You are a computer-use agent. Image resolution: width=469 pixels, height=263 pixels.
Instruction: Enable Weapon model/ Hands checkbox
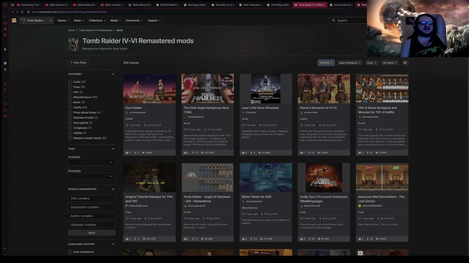click(x=70, y=138)
